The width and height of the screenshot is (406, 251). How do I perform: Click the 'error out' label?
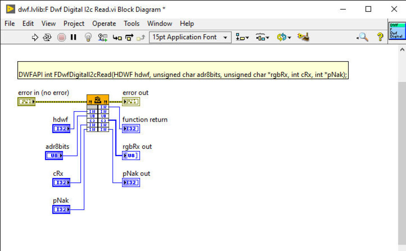coord(135,93)
